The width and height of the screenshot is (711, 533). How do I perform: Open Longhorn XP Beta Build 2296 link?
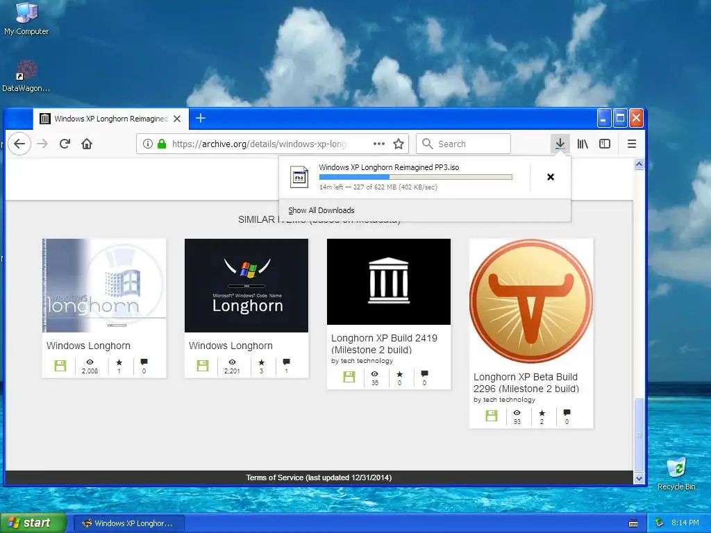[x=526, y=383]
